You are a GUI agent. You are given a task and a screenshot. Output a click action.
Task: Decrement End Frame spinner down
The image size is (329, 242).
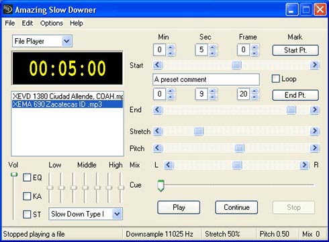254,97
